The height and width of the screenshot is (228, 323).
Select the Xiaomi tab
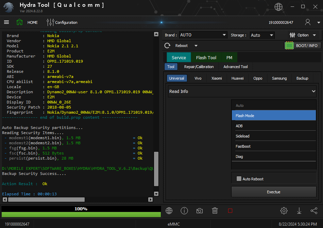[x=217, y=78]
